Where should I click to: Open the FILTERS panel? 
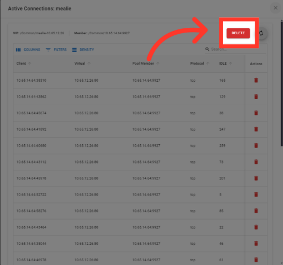56,50
